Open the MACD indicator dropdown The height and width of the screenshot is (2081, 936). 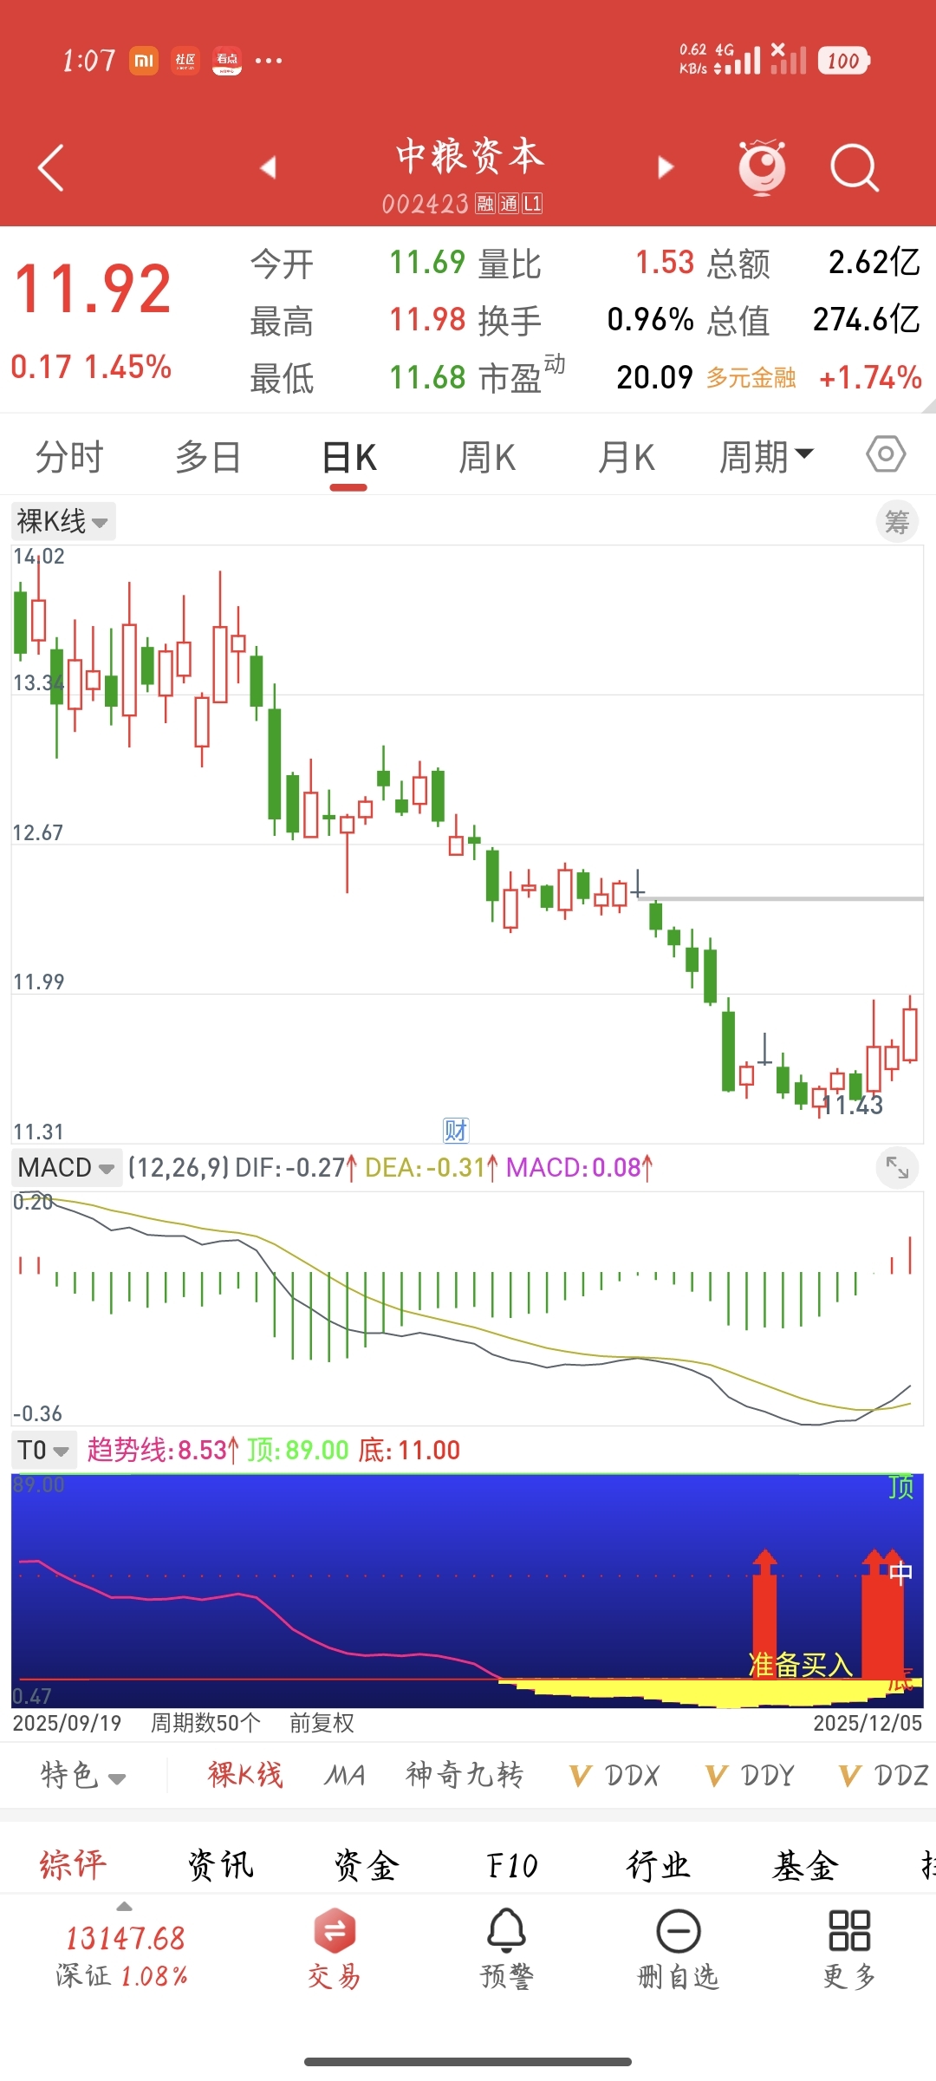[67, 1168]
